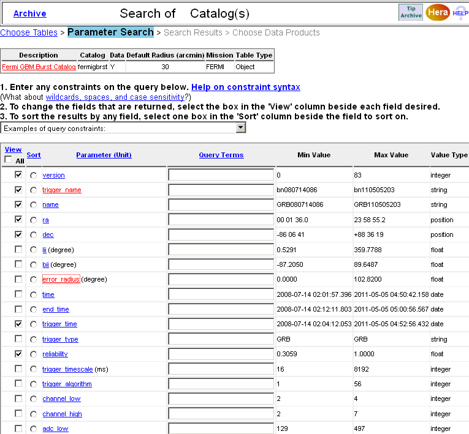Select Sort radio for time
This screenshot has height=434, width=469.
coord(34,295)
